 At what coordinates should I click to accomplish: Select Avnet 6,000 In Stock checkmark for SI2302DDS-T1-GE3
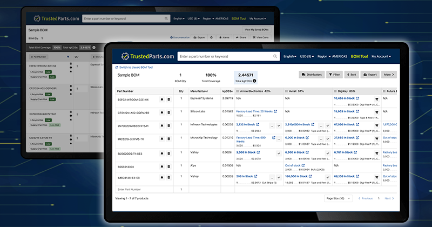pyautogui.click(x=328, y=153)
